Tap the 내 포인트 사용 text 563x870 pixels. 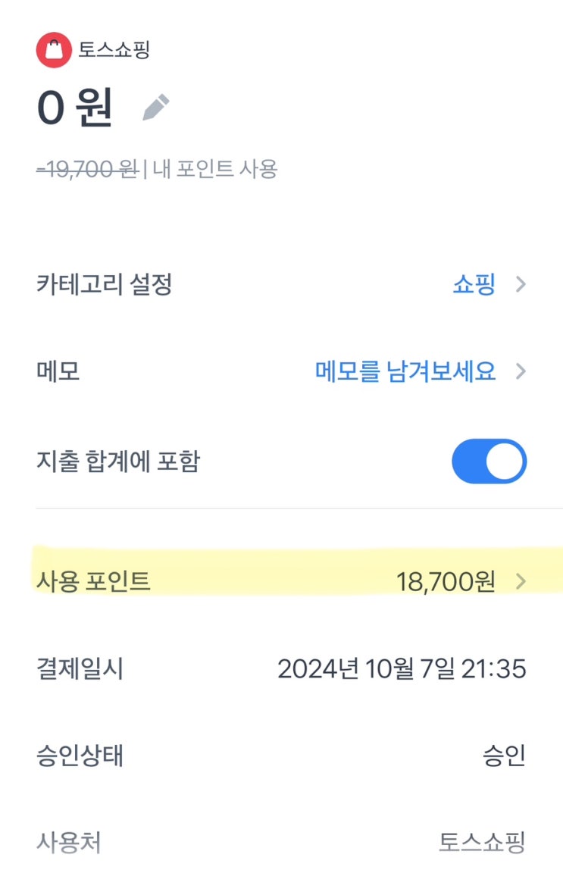pos(215,169)
